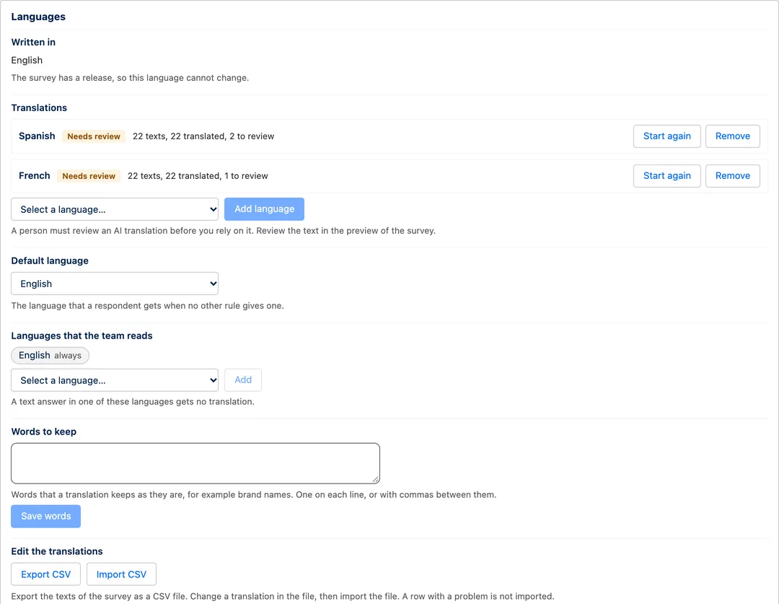Click the French Needs review badge
779x604 pixels.
click(89, 176)
